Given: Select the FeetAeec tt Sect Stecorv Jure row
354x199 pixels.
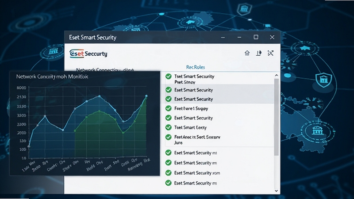Looking at the screenshot, I should pos(219,140).
